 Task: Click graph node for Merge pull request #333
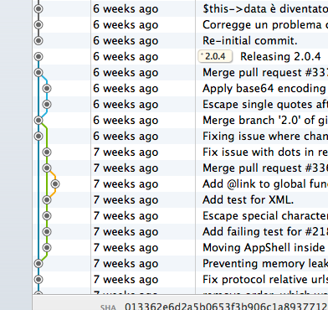pyautogui.click(x=38, y=73)
